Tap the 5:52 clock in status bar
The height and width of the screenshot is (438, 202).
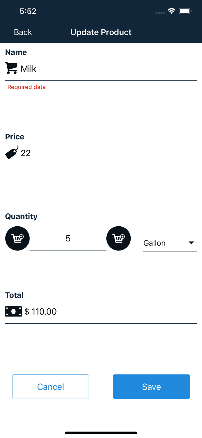[x=28, y=11]
